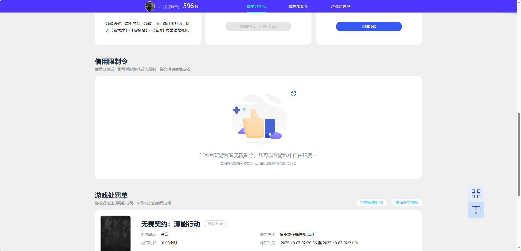This screenshot has height=251, width=521.
Task: Open the help question chat icon
Action: point(476,210)
